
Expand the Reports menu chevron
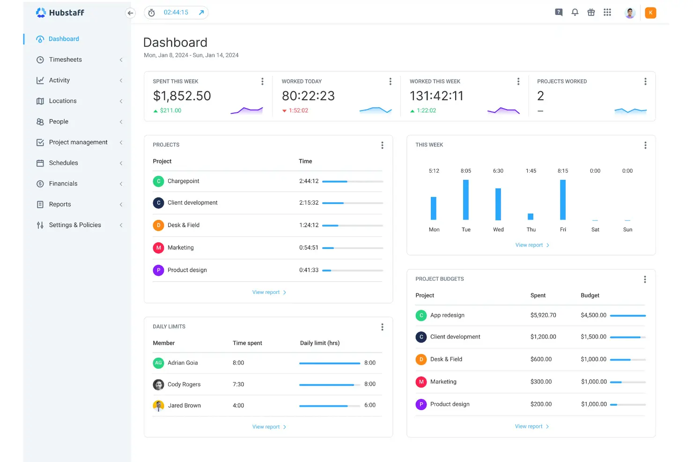[120, 204]
